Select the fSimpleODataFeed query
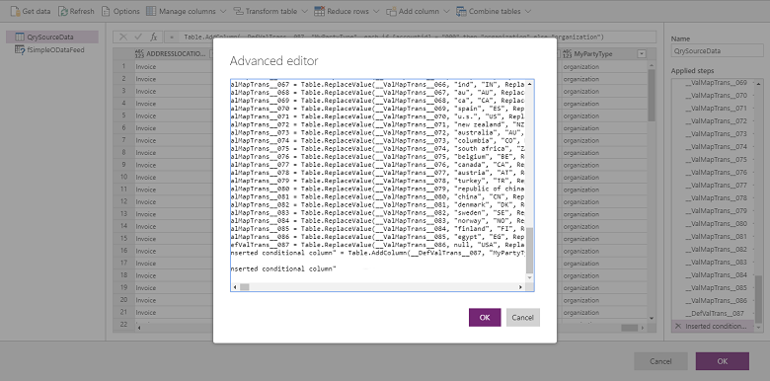The height and width of the screenshot is (381, 770). [x=52, y=49]
